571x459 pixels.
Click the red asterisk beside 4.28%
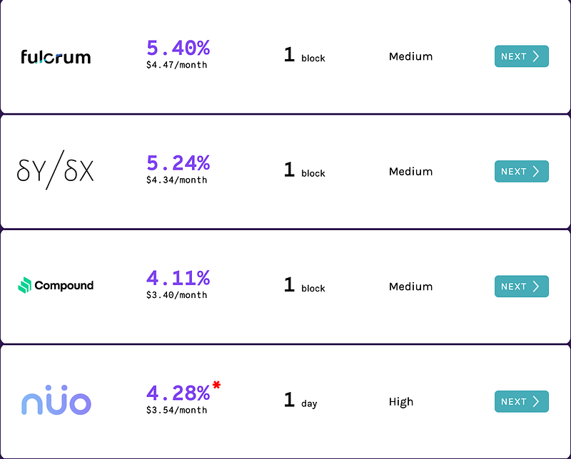pos(217,385)
